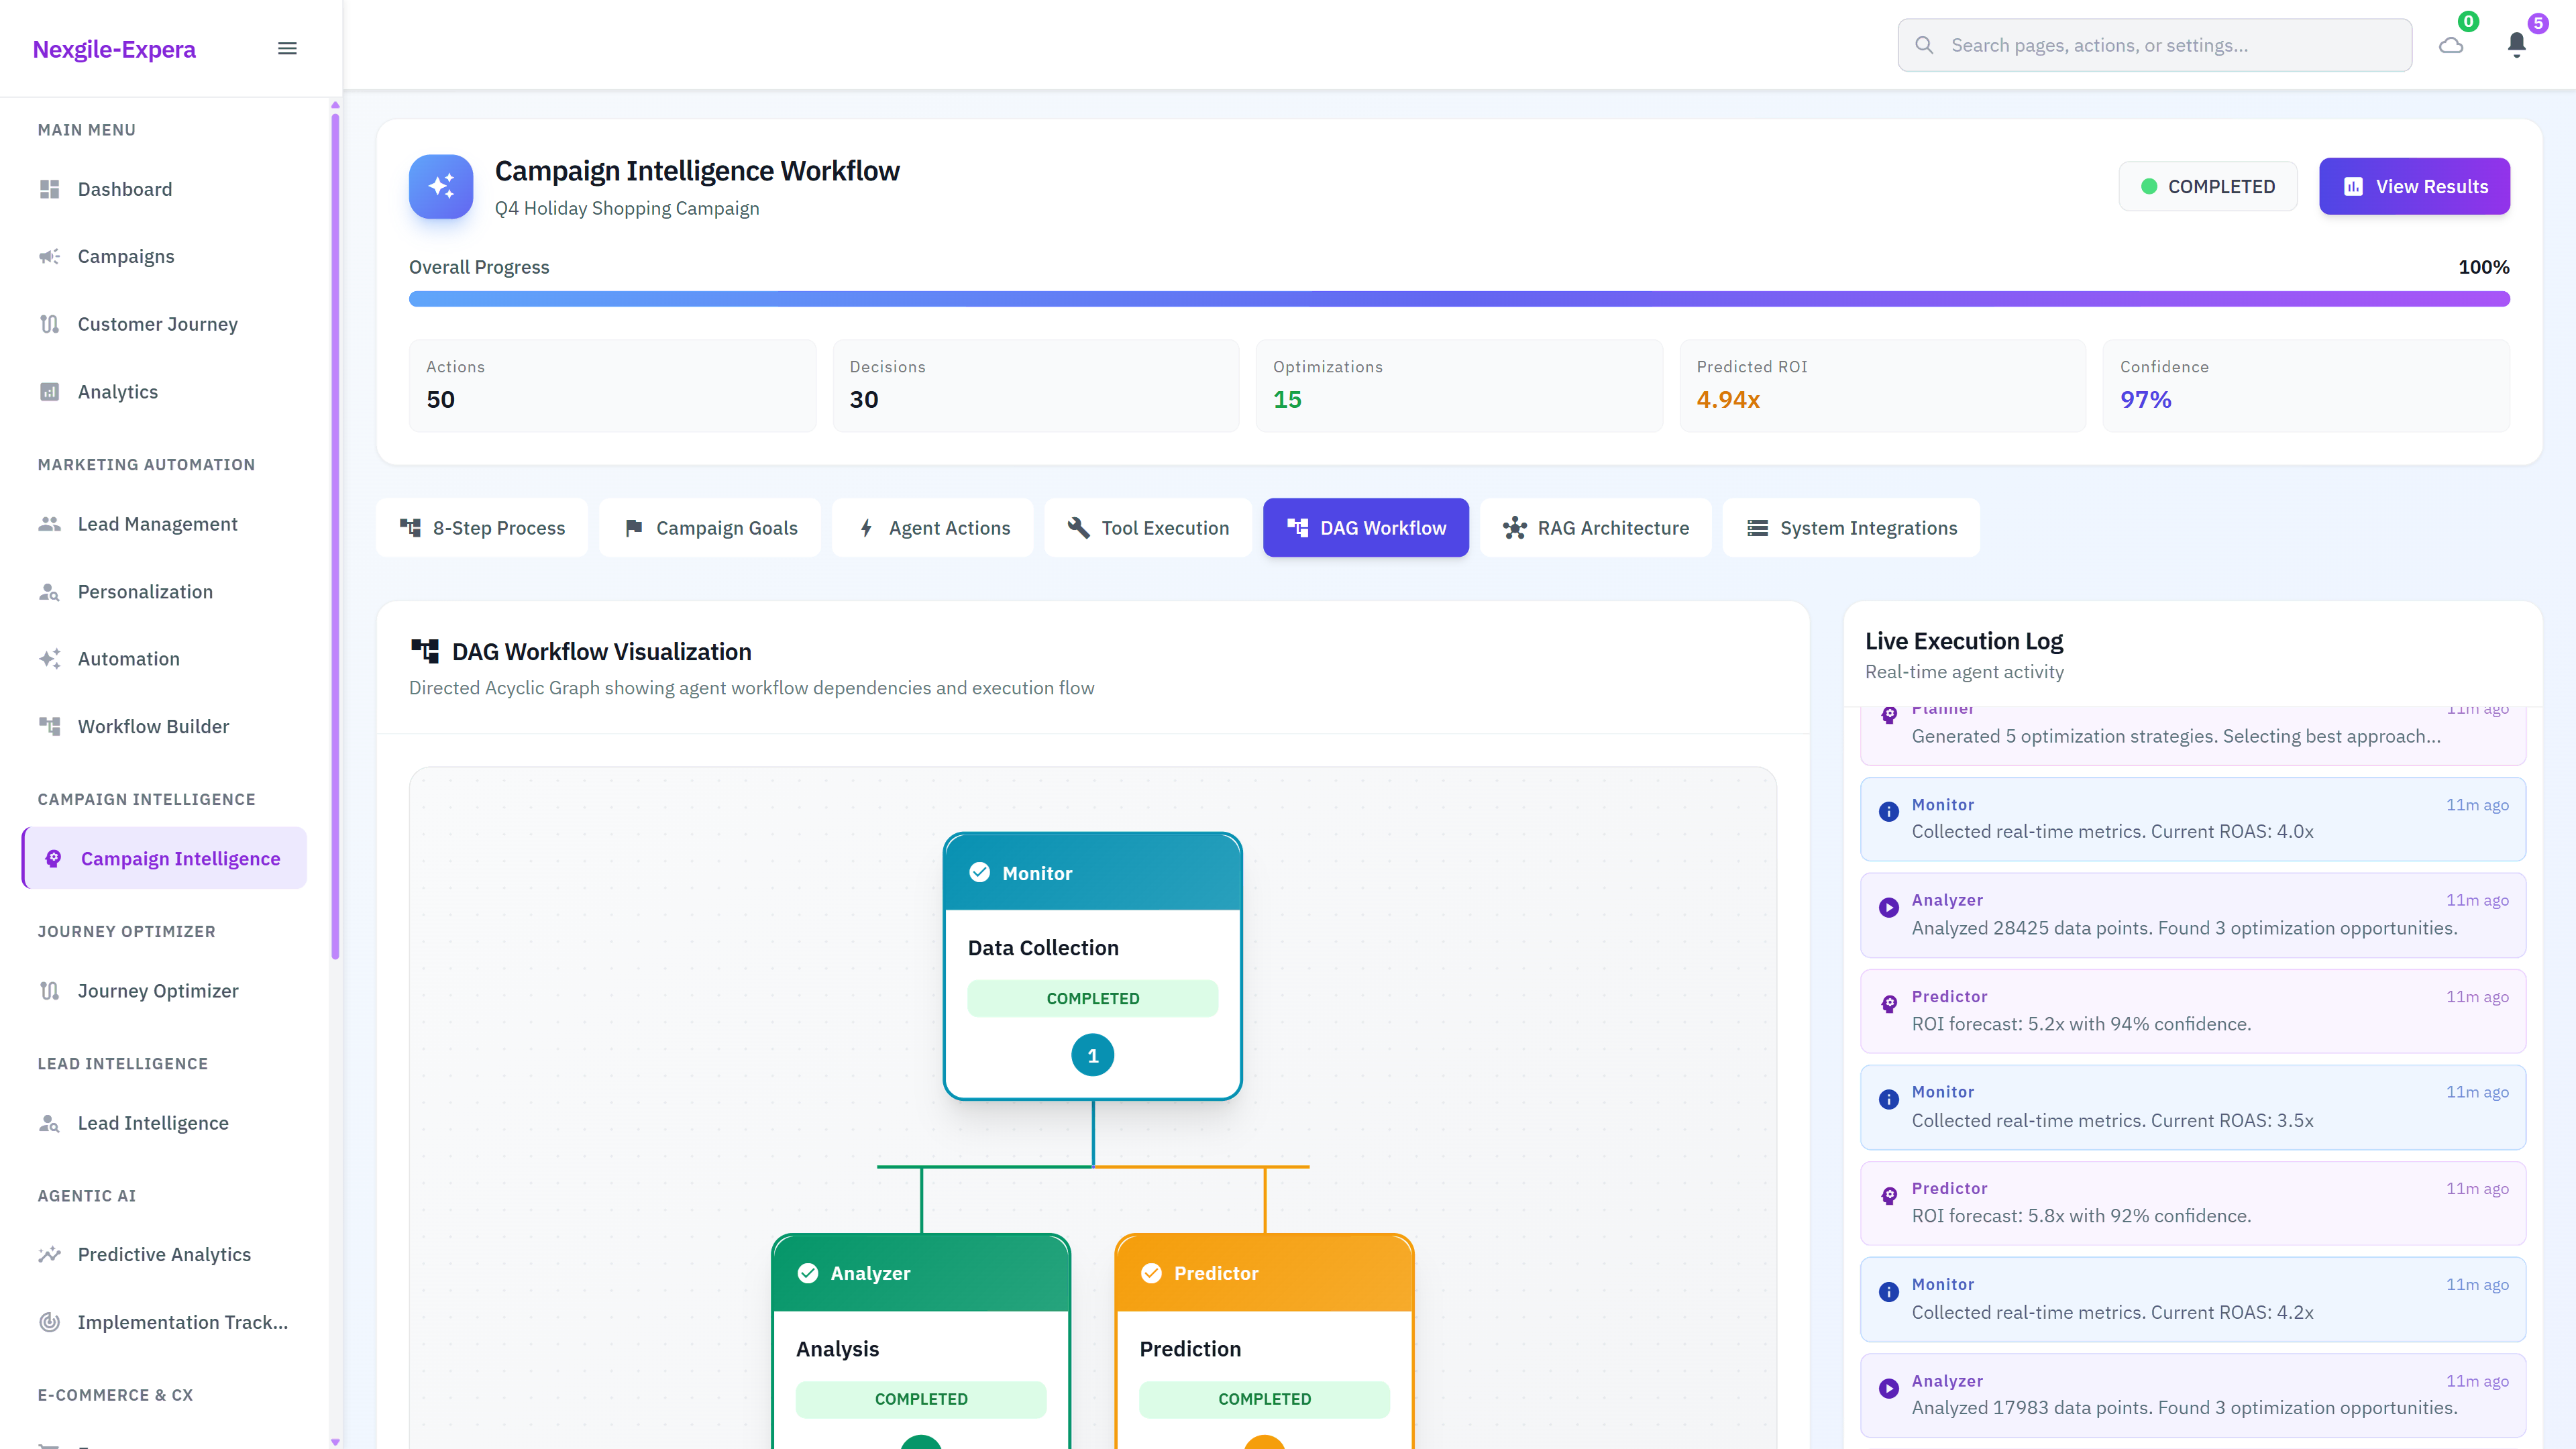The height and width of the screenshot is (1449, 2576).
Task: Click the Predictive Analytics icon
Action: click(50, 1254)
